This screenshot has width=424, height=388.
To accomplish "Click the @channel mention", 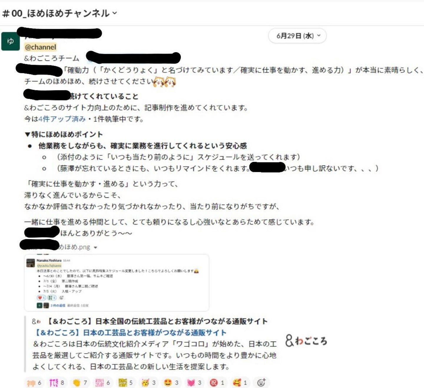I will pyautogui.click(x=41, y=47).
